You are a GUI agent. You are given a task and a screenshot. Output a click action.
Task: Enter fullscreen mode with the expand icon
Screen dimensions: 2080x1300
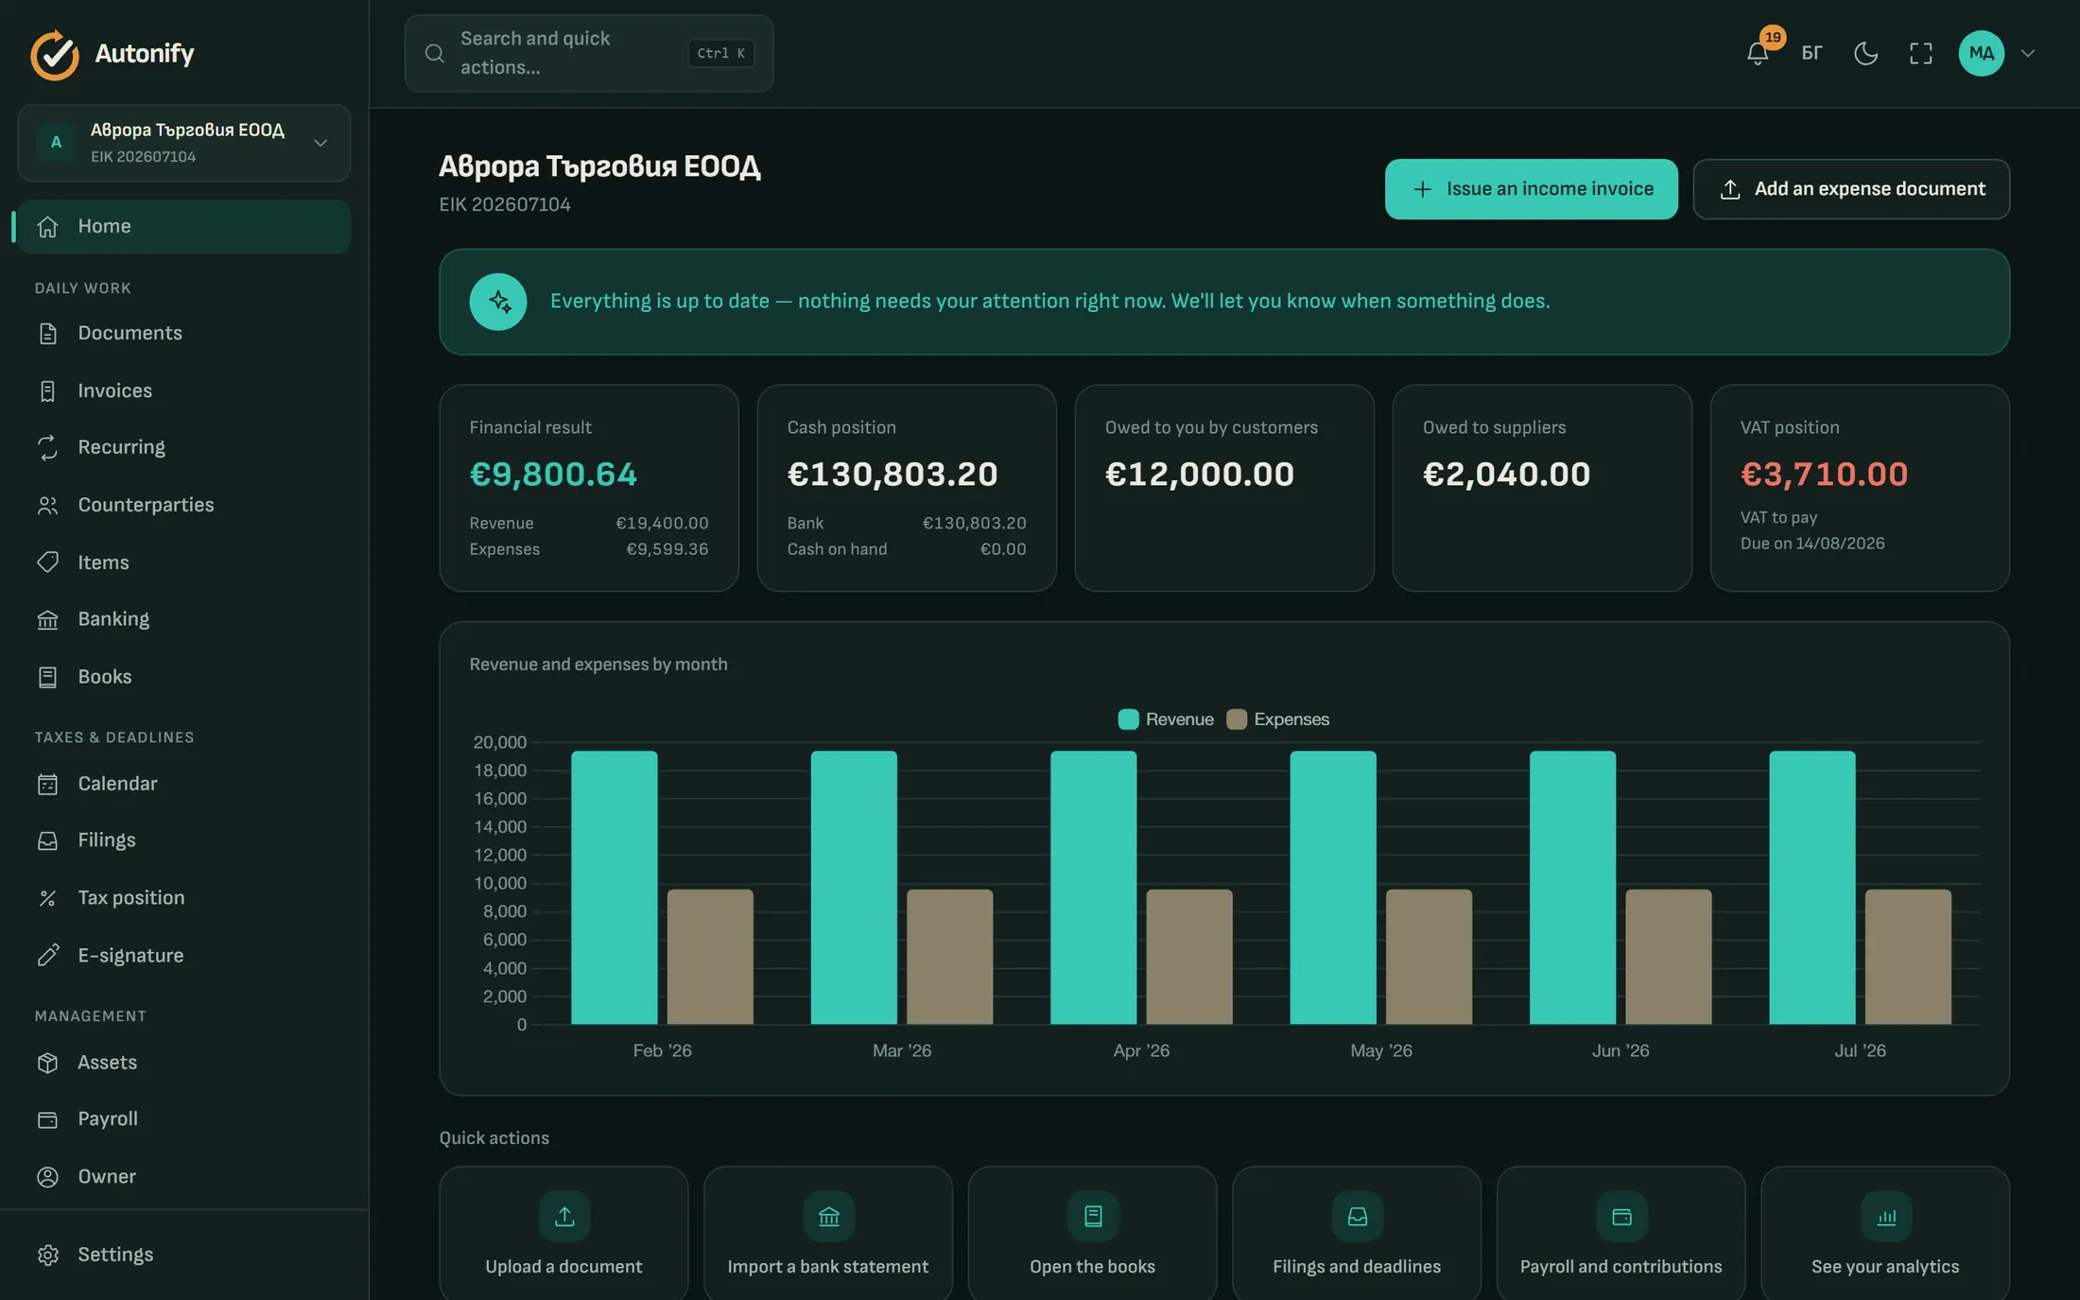pyautogui.click(x=1920, y=53)
